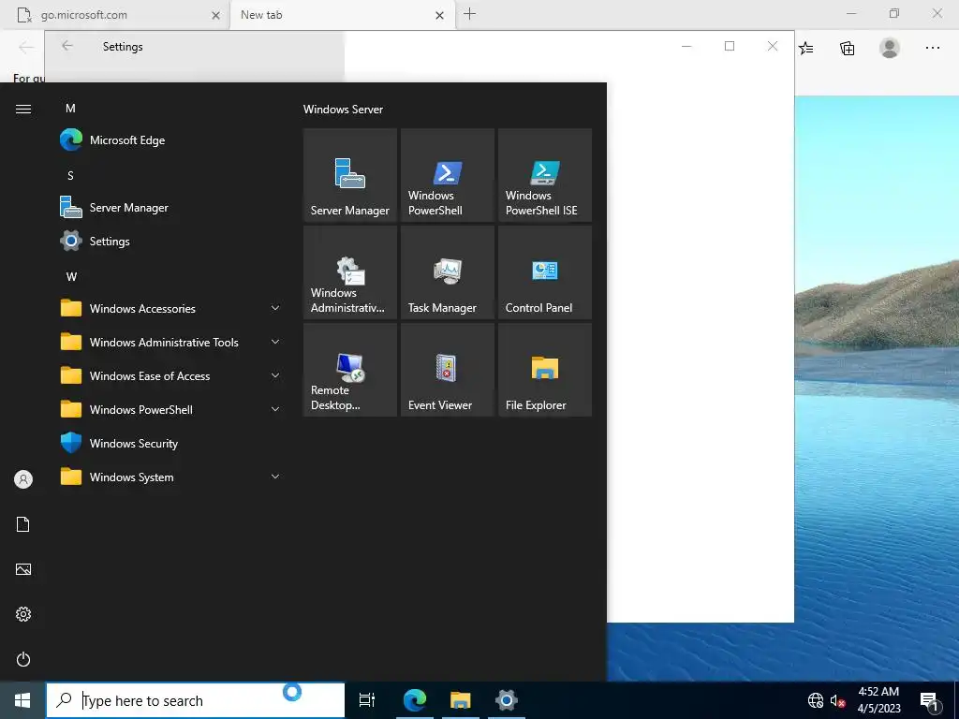Open Windows Security from app list
Image resolution: width=959 pixels, height=719 pixels.
(173, 443)
